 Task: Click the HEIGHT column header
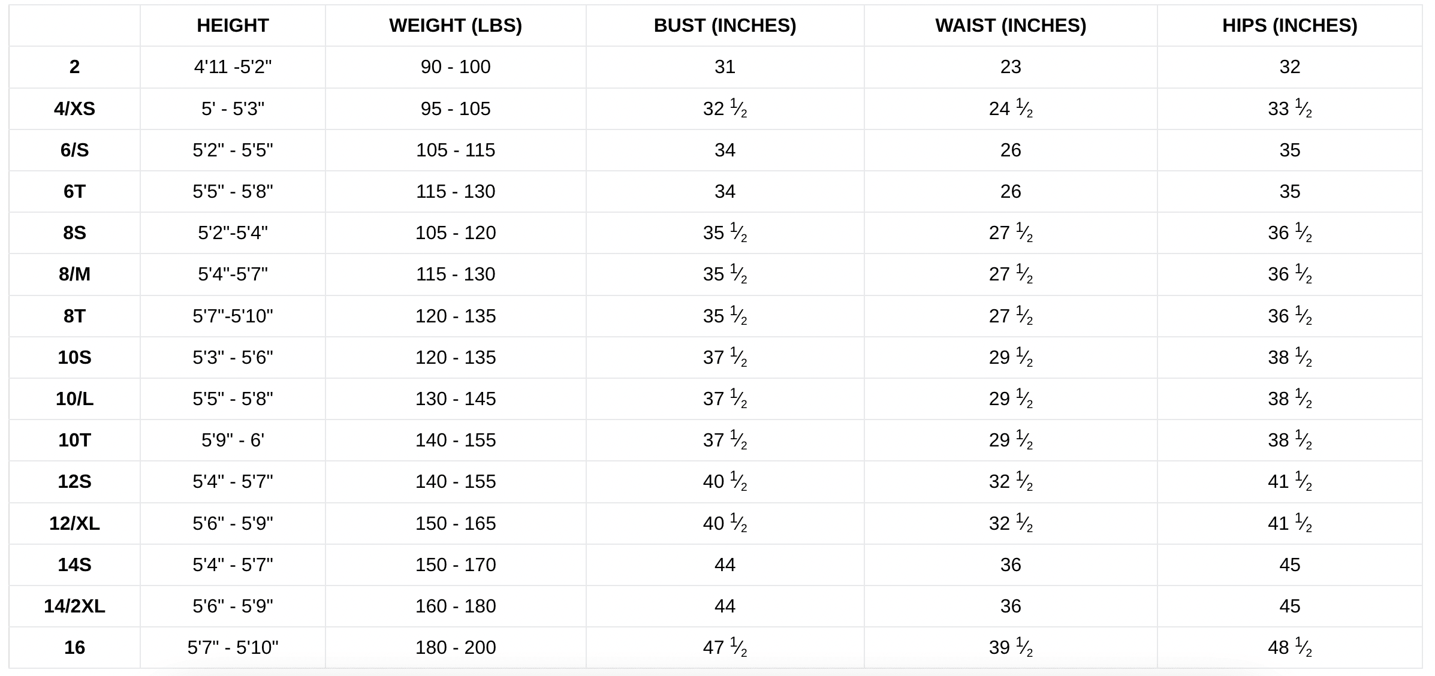[233, 26]
